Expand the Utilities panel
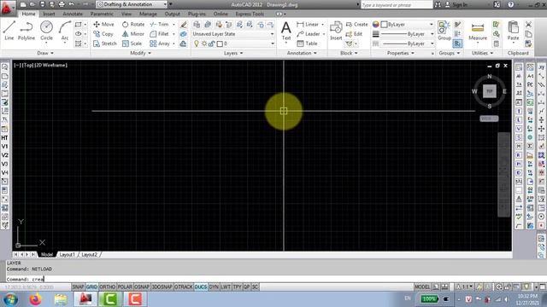This screenshot has width=547, height=307. click(482, 53)
